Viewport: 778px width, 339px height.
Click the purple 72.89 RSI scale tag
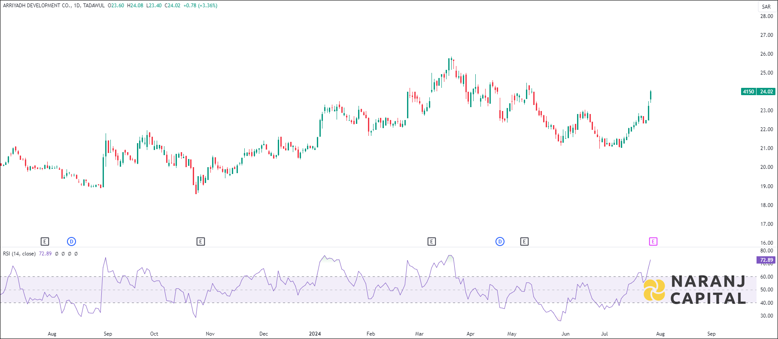pyautogui.click(x=766, y=260)
